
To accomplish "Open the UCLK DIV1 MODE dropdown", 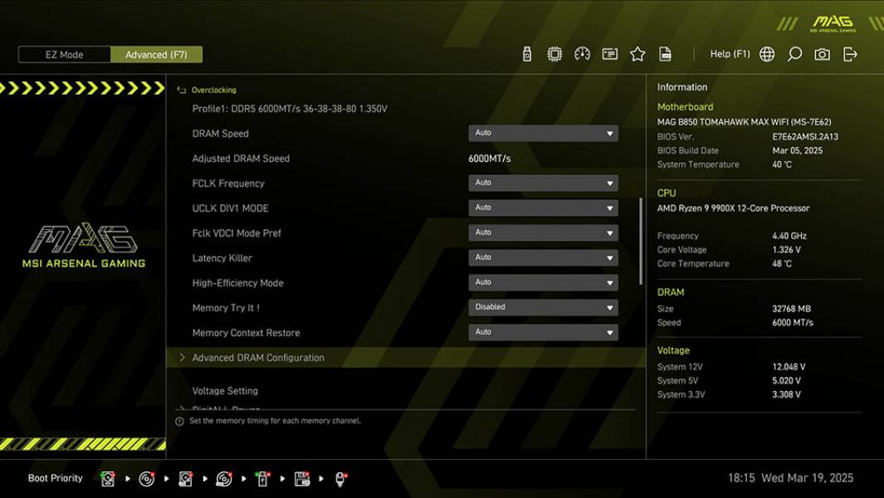I will [543, 207].
